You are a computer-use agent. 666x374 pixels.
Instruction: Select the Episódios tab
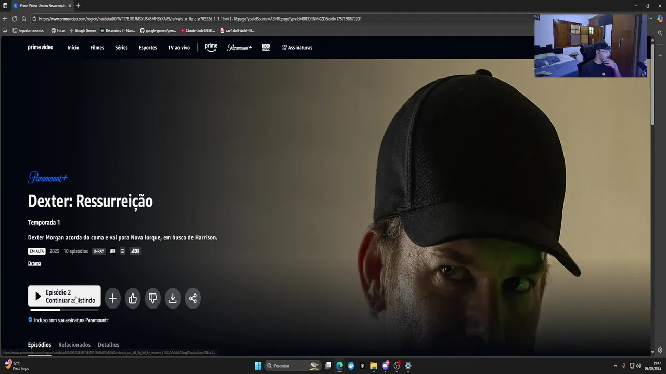click(x=40, y=345)
